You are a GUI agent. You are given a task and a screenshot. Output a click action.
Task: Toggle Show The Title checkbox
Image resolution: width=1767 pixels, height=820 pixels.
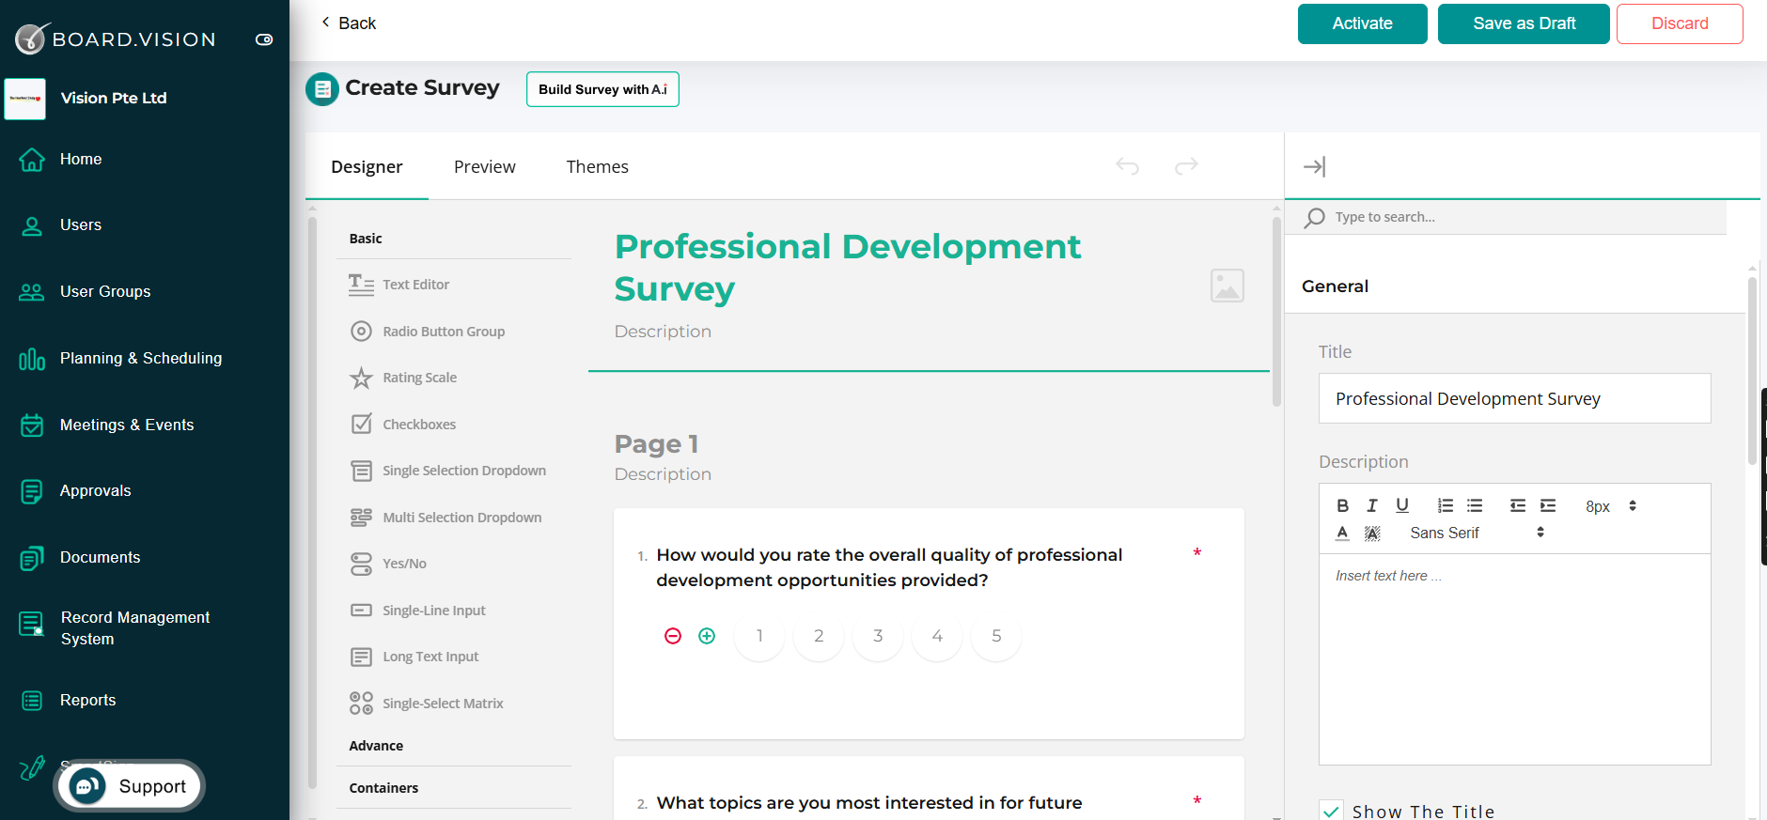point(1331,812)
